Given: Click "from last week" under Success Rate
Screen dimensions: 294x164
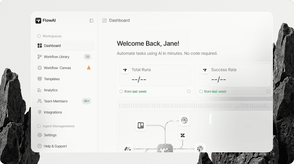Looking at the screenshot, I should [215, 91].
